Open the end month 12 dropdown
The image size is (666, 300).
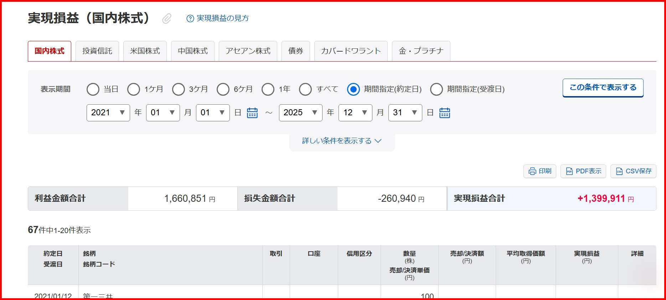[x=355, y=113]
